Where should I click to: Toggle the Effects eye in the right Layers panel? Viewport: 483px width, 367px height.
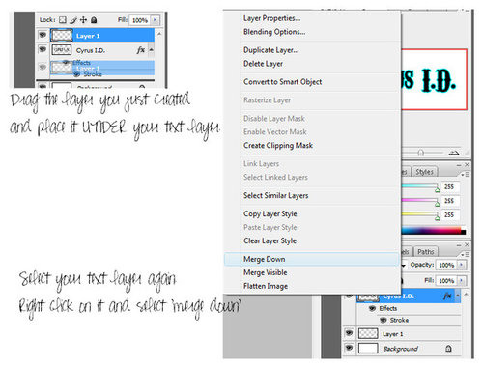(372, 308)
